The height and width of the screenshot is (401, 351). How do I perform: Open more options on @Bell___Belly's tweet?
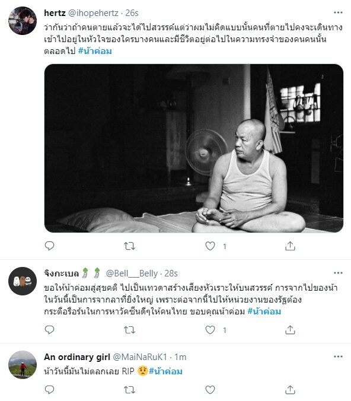pyautogui.click(x=338, y=273)
